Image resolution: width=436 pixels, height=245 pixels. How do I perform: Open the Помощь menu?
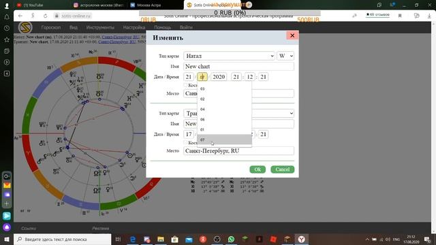pos(162,27)
